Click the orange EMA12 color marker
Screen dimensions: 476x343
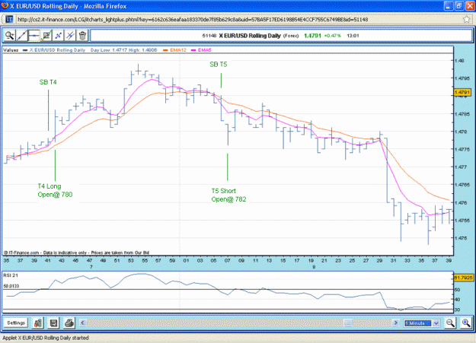[165, 50]
